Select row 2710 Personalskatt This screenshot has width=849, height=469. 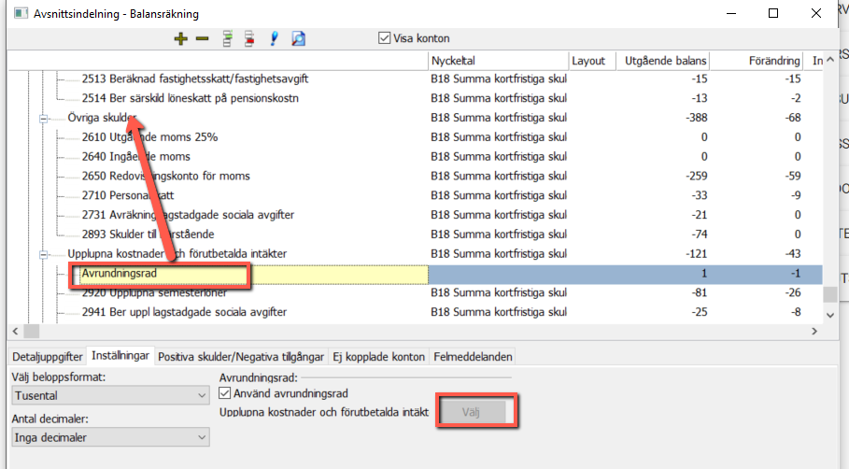128,196
